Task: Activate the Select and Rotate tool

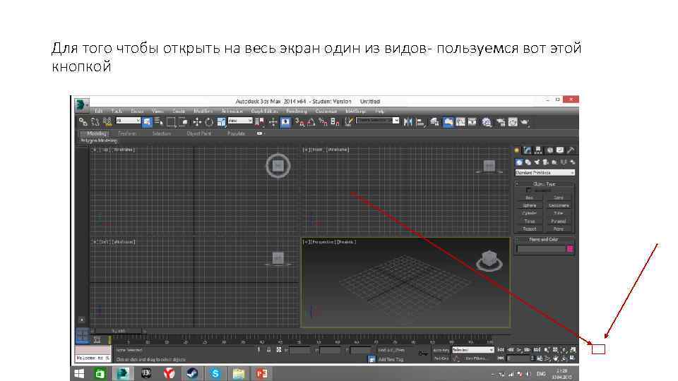Action: click(x=209, y=122)
